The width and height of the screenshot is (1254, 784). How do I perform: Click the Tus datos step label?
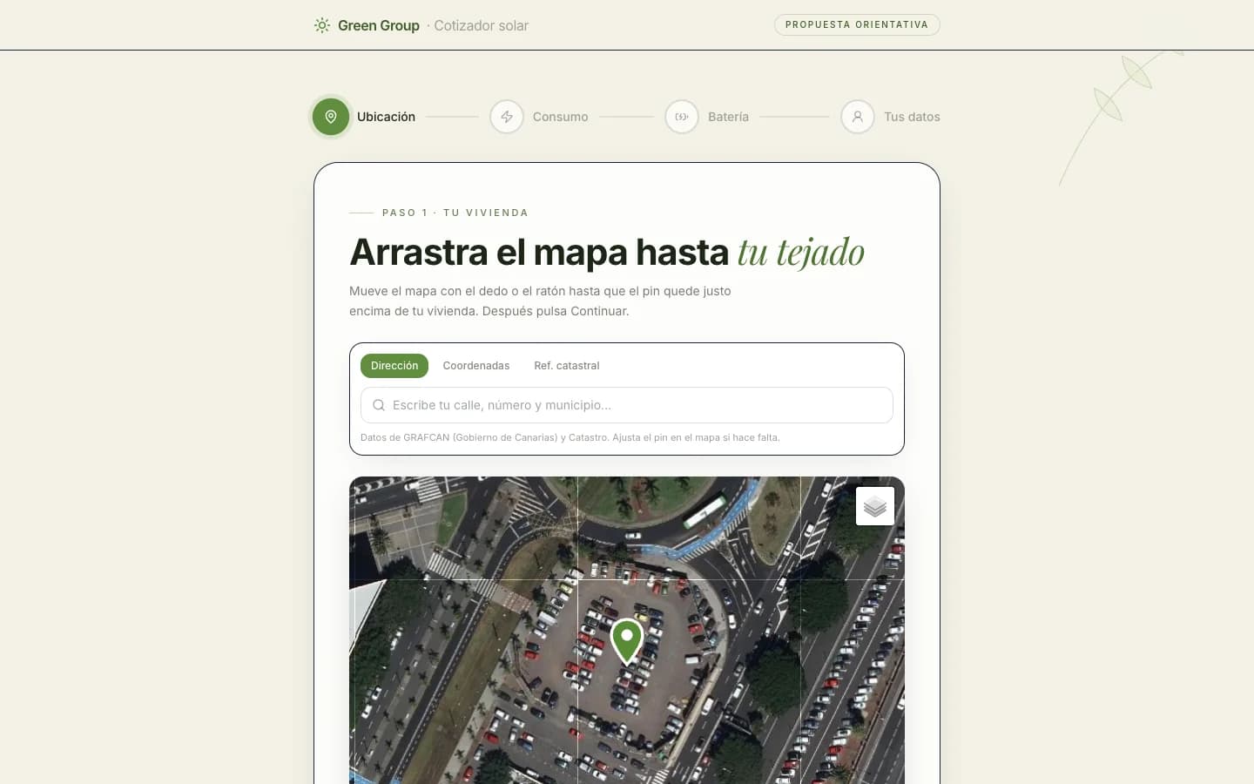pos(912,117)
